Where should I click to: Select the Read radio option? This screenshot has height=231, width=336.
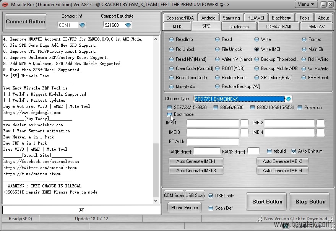[217, 39]
